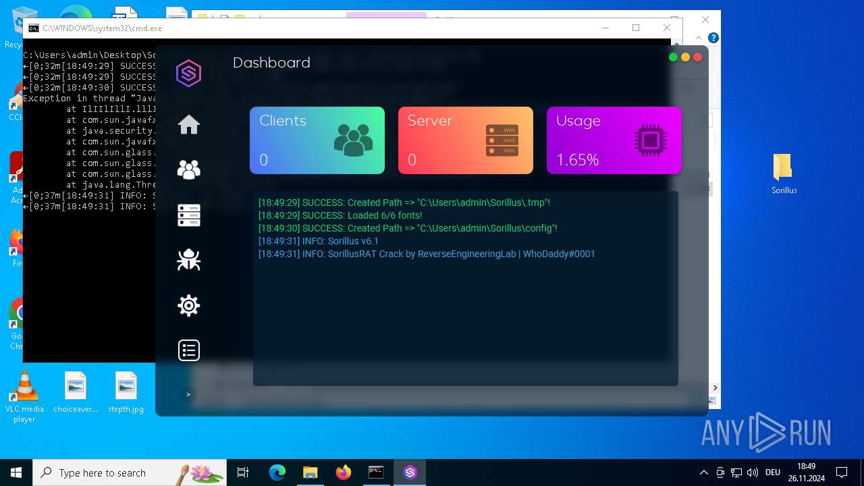Click the Sorillus logo in sidebar
Image resolution: width=864 pixels, height=486 pixels.
(x=188, y=73)
